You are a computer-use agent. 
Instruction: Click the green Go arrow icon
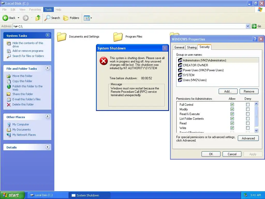tap(254, 26)
